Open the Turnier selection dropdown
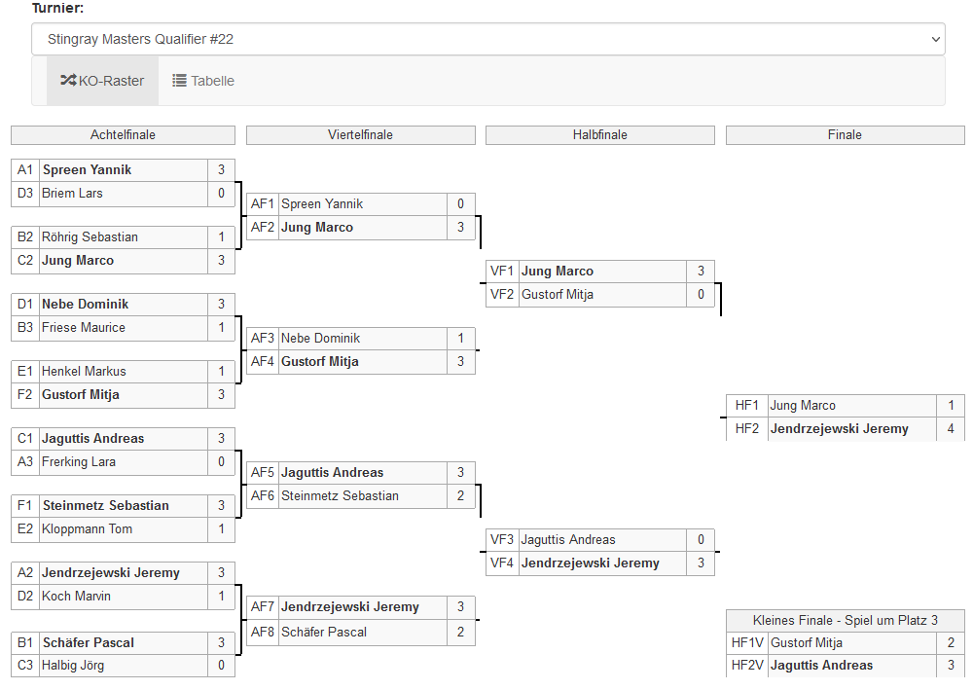Image resolution: width=973 pixels, height=690 pixels. (487, 40)
